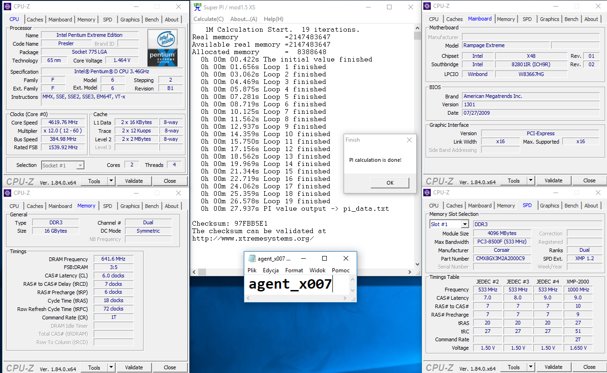Open About...(A) menu in Super PI
The image size is (607, 373).
[x=244, y=19]
